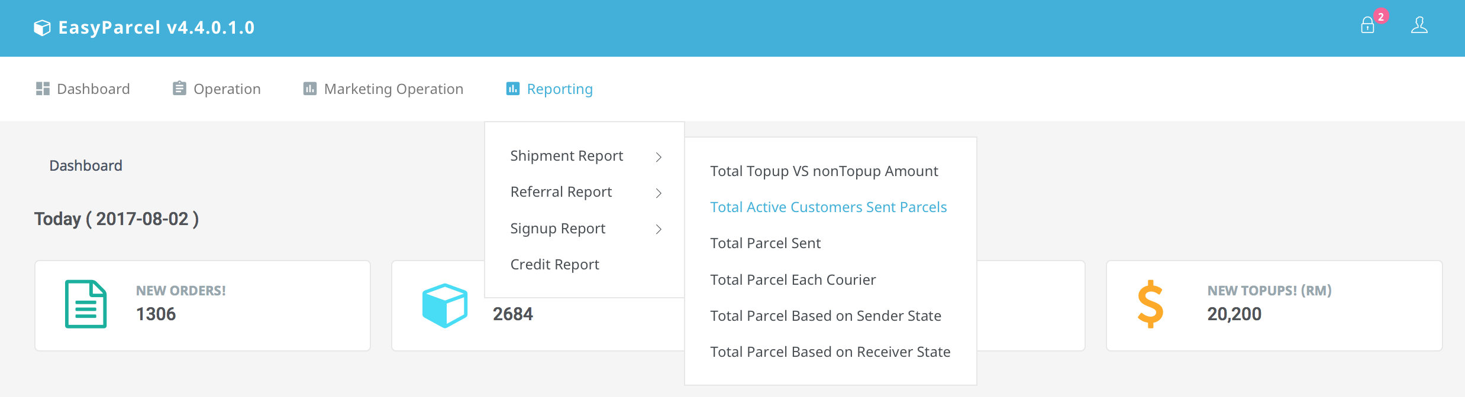
Task: Open Total Parcel Each Courier report
Action: 793,280
